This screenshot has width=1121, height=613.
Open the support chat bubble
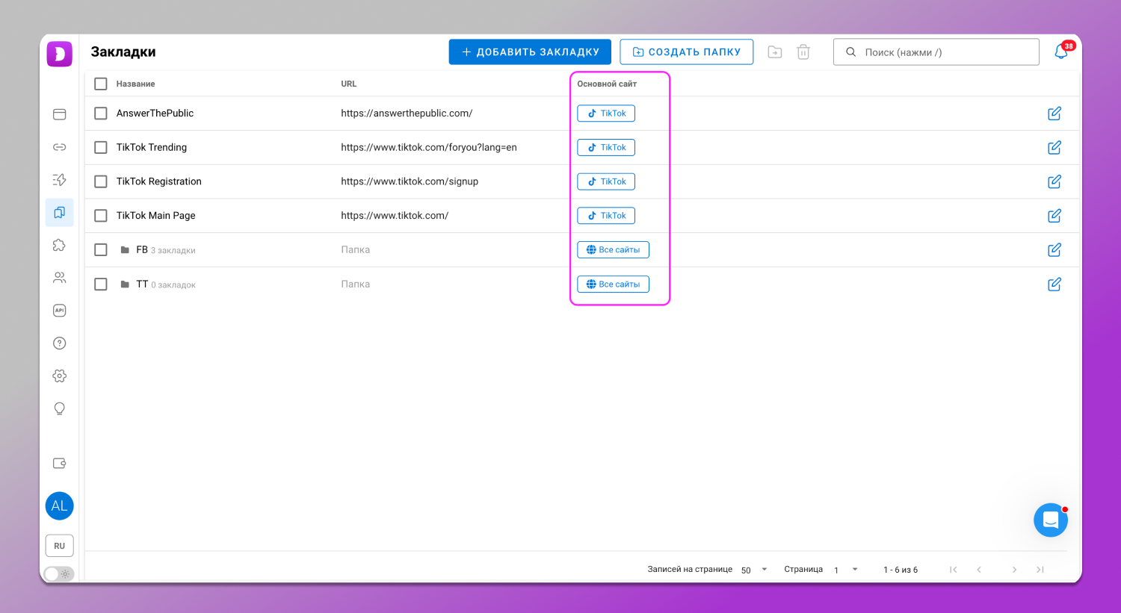tap(1050, 520)
